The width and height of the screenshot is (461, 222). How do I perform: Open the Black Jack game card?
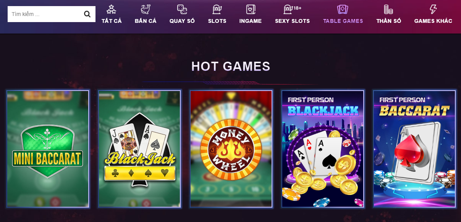[x=139, y=149]
